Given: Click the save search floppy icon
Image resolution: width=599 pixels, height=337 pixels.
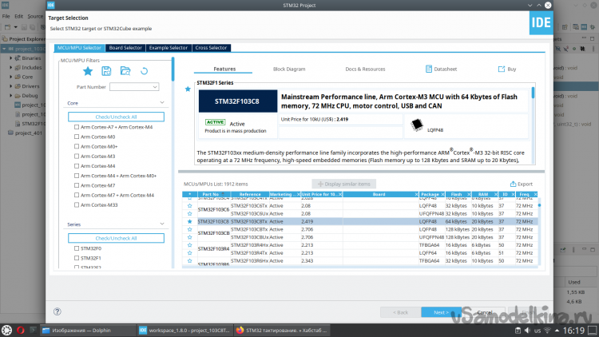Looking at the screenshot, I should click(107, 72).
